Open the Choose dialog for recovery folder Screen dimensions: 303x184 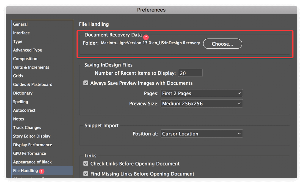(222, 44)
